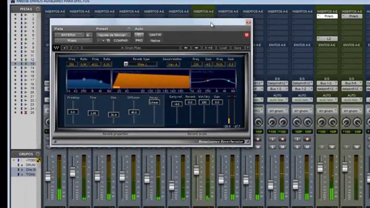This screenshot has width=370, height=208.
Task: Click the Reverb type menu icon beside Plate 1
Action: 126,64
